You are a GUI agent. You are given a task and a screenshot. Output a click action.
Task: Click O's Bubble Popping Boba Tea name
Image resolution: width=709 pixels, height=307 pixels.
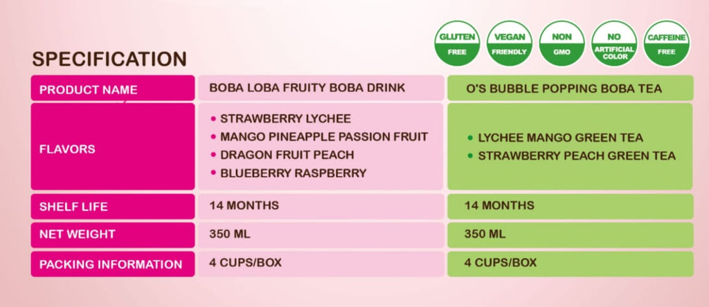(x=564, y=89)
